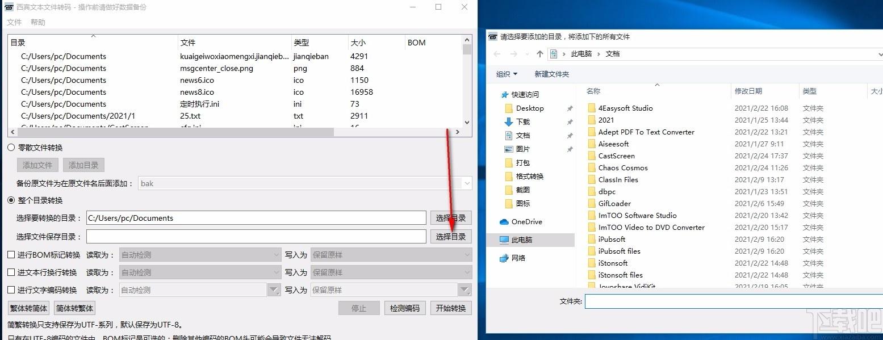Click the 下载 download icon in sidebar

509,121
